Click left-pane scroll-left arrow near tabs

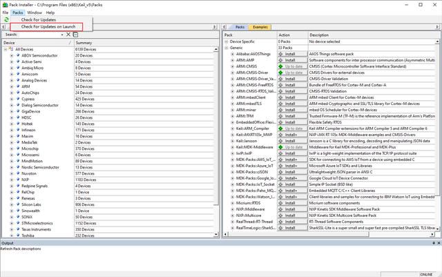pyautogui.click(x=3, y=27)
